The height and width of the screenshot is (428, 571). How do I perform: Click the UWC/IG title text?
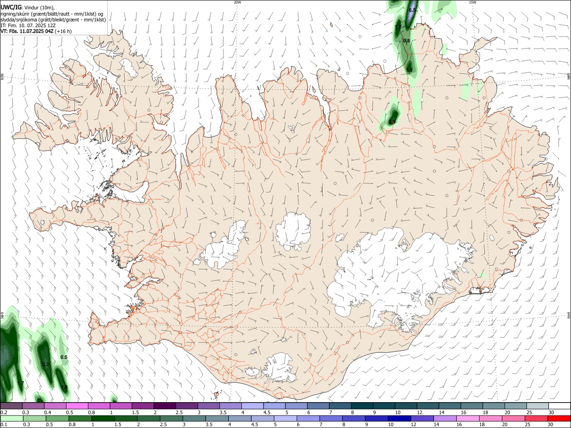pyautogui.click(x=11, y=8)
